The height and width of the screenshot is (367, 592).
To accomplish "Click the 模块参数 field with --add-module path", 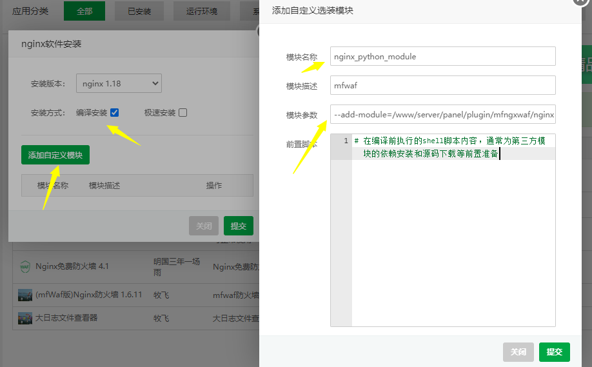I will click(x=442, y=115).
